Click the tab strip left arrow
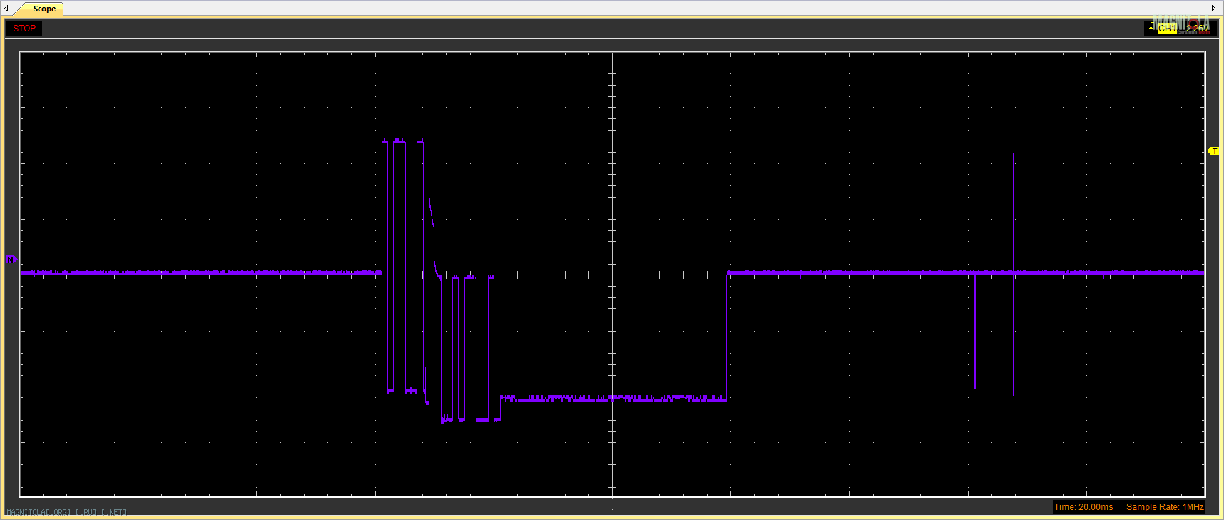Viewport: 1224px width, 520px height. click(x=6, y=9)
